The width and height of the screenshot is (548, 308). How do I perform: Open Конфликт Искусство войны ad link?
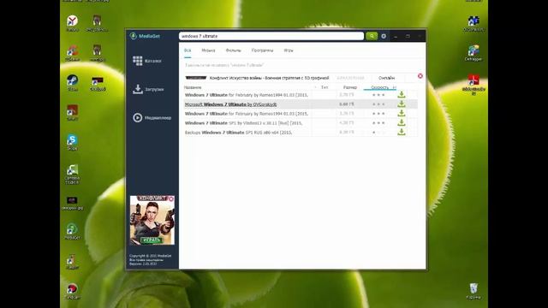coord(269,78)
